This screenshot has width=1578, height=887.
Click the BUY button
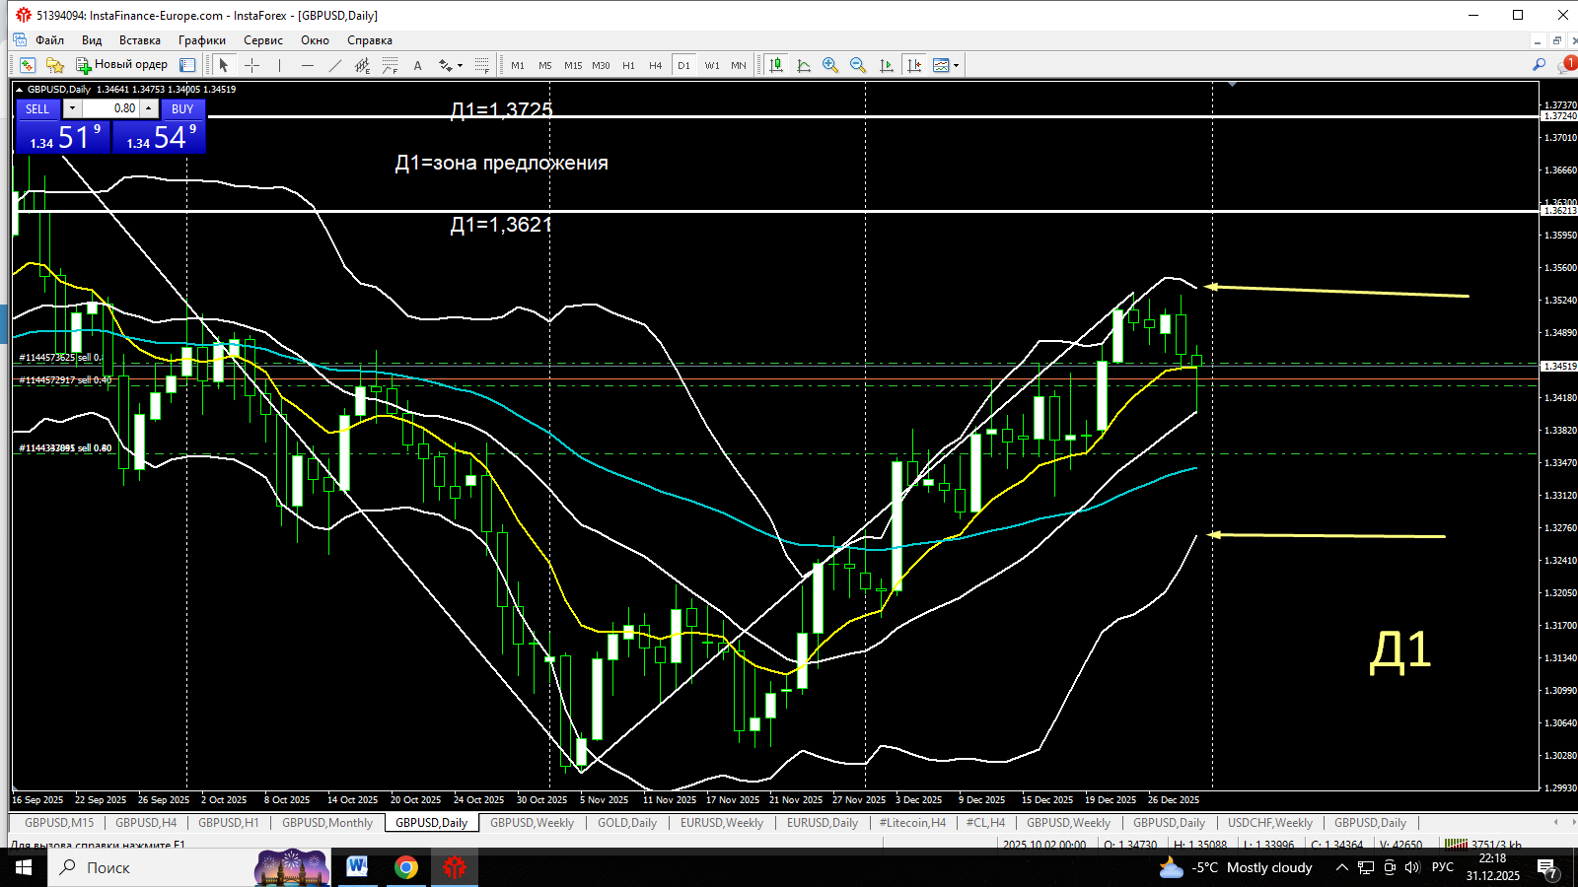pyautogui.click(x=182, y=108)
